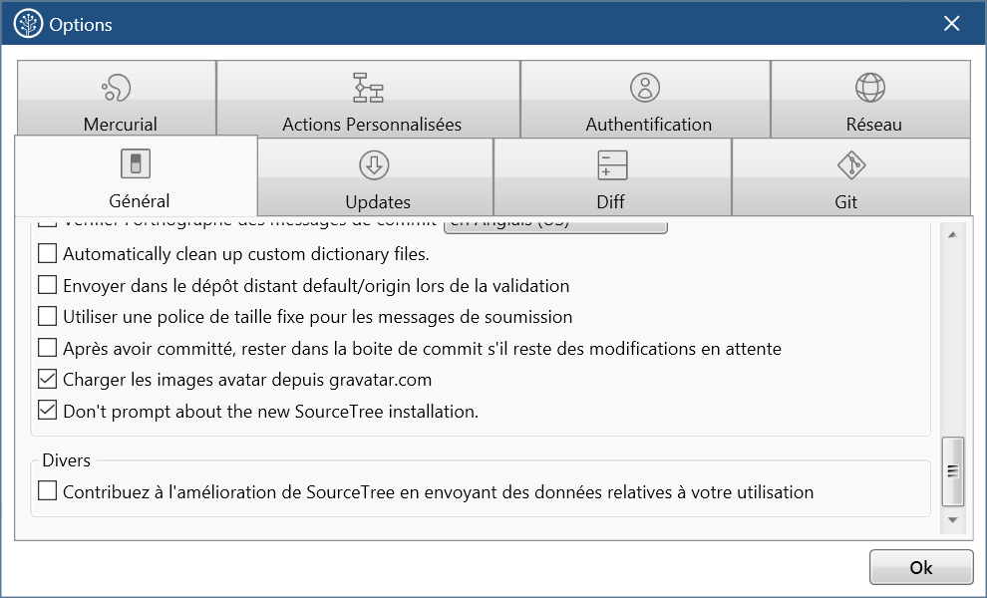Screen dimensions: 987x598
Task: Click the Options window title text
Action: tap(81, 25)
